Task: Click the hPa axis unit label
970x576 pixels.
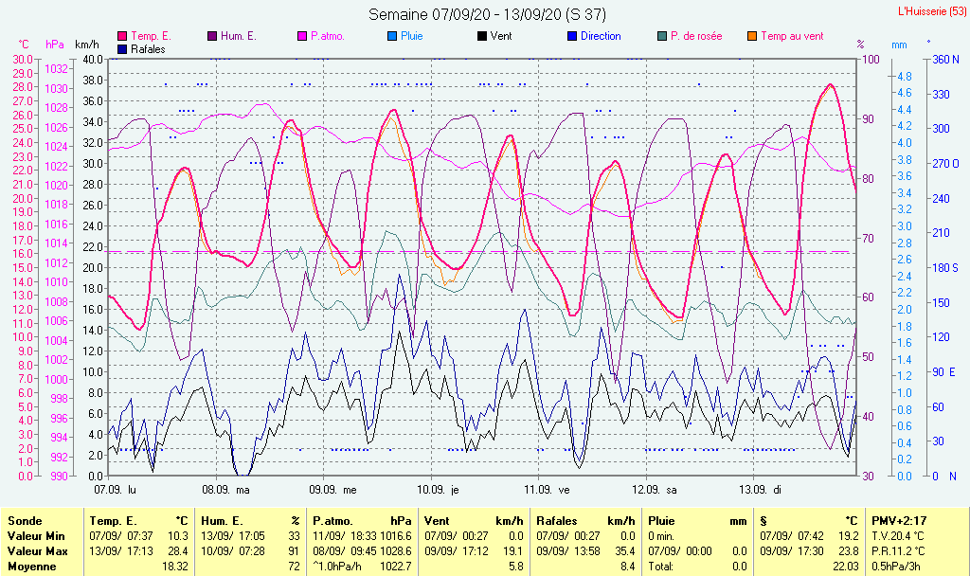Action: point(54,45)
